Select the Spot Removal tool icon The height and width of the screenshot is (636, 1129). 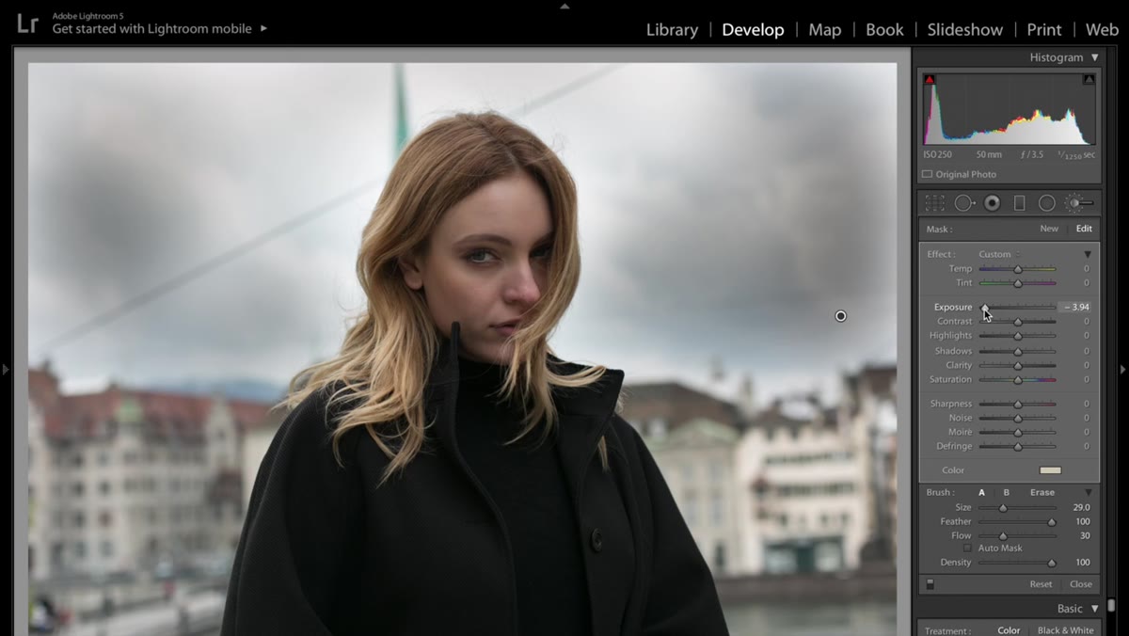click(x=964, y=203)
